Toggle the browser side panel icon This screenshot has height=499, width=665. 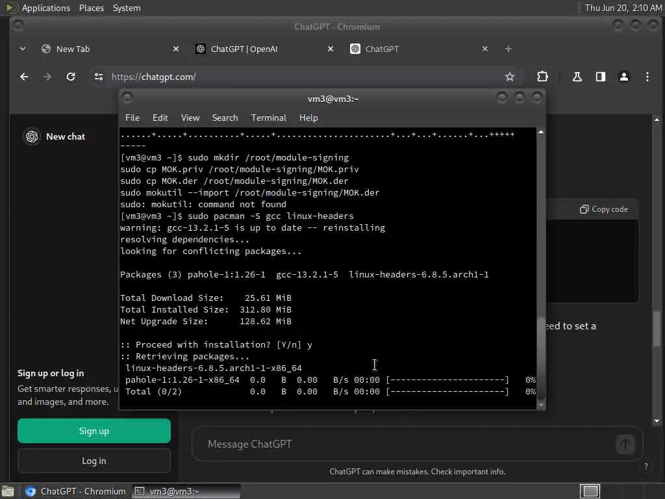600,77
